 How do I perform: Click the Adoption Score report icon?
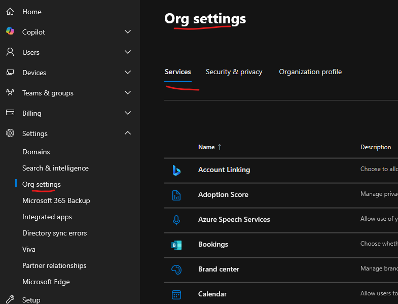click(176, 195)
